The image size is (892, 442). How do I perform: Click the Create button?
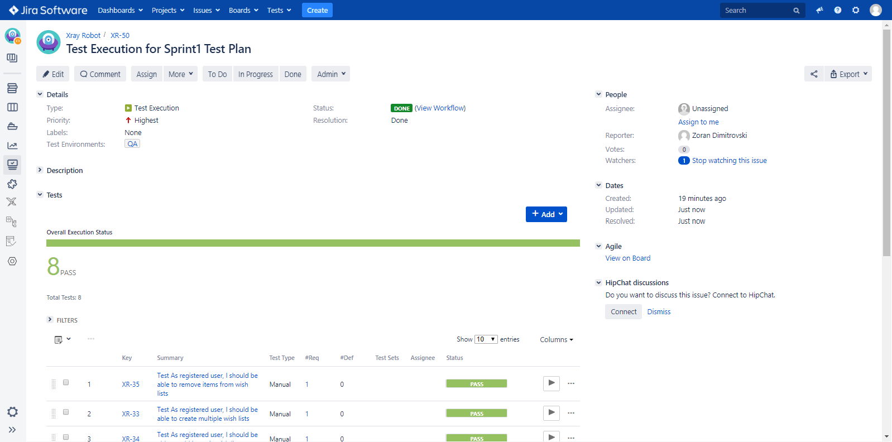[x=317, y=10]
